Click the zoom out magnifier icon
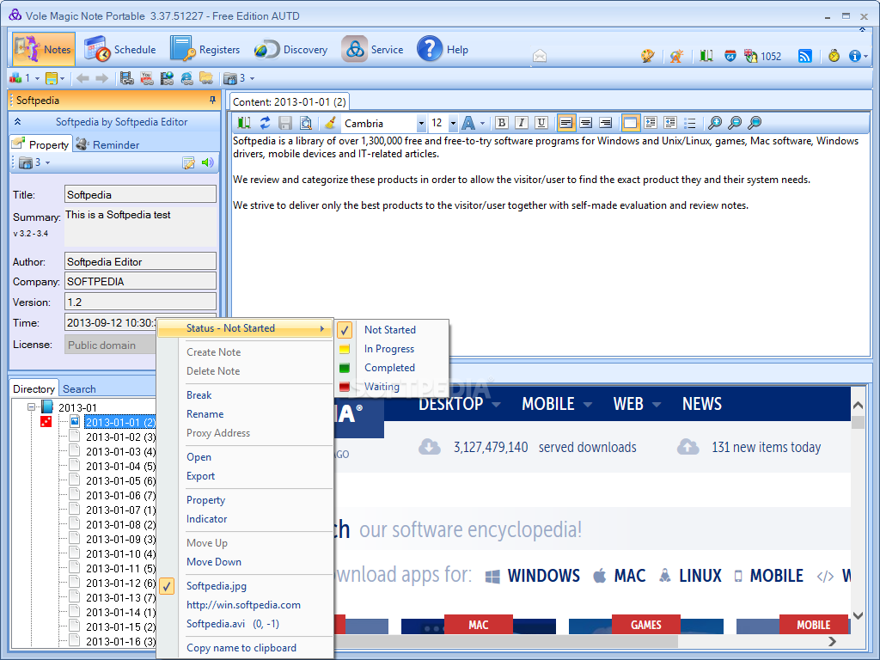This screenshot has height=660, width=880. (x=735, y=123)
